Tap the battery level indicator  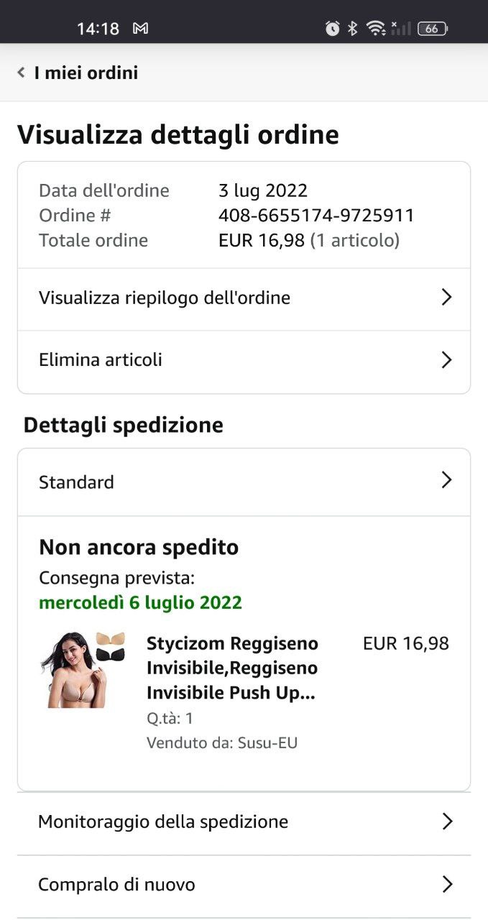432,28
